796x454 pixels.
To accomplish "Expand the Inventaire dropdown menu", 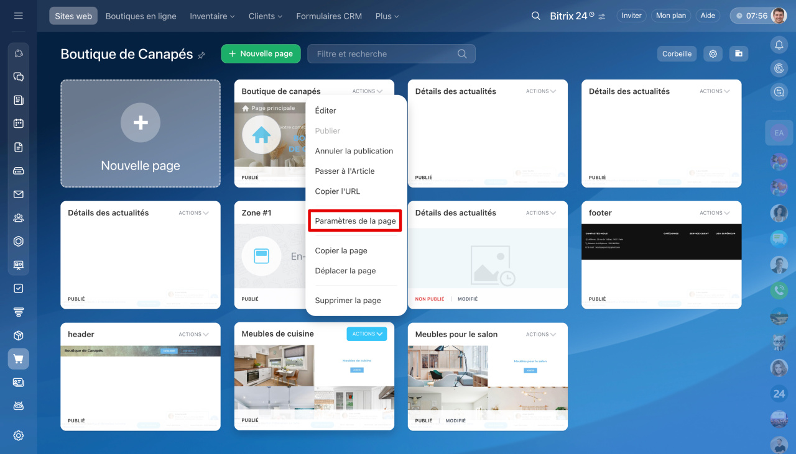I will pos(212,16).
